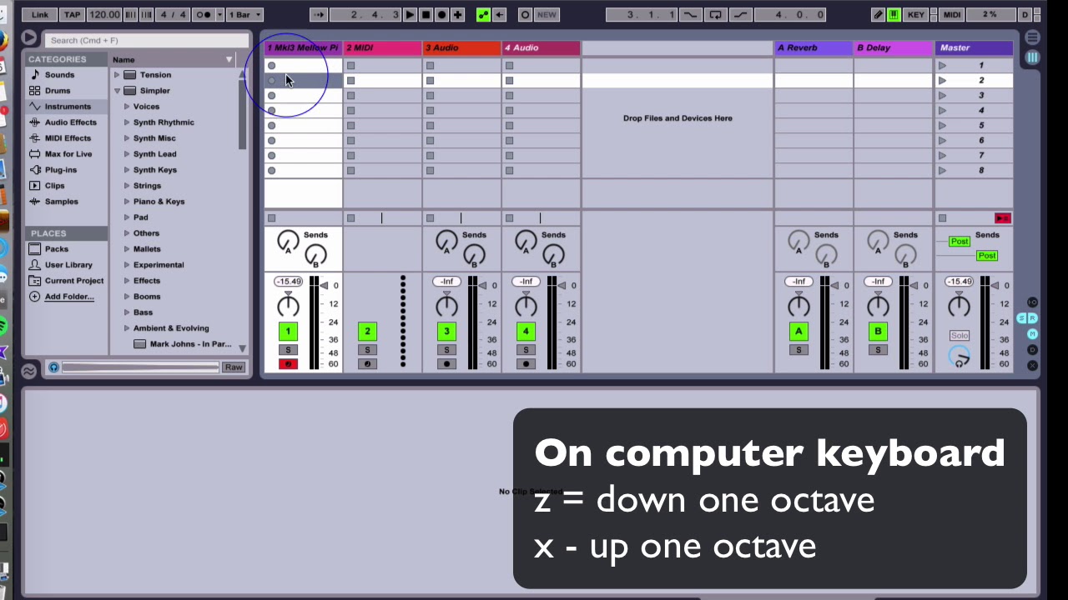The width and height of the screenshot is (1068, 600).
Task: Click the Re-enable Automation arrow button
Action: pyautogui.click(x=499, y=14)
